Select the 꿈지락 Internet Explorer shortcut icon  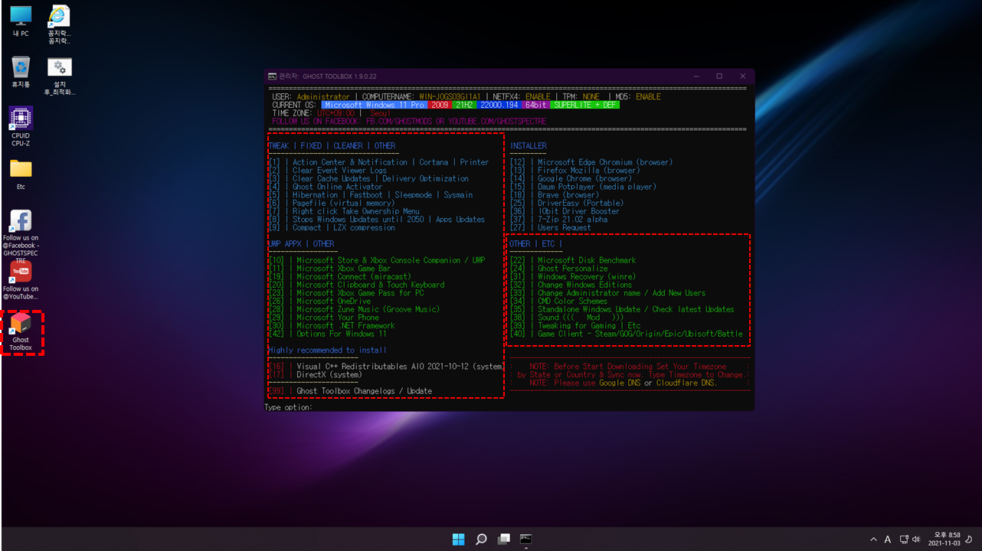60,24
